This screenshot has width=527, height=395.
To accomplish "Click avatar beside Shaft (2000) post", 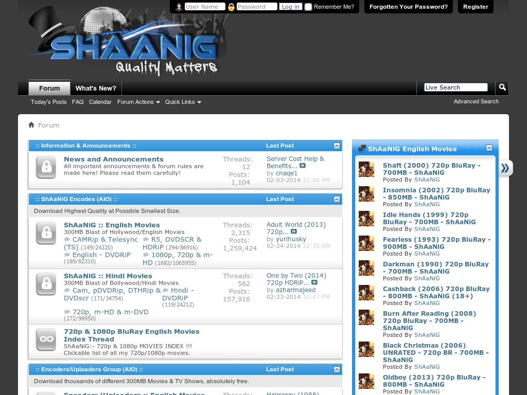I will pos(366,169).
